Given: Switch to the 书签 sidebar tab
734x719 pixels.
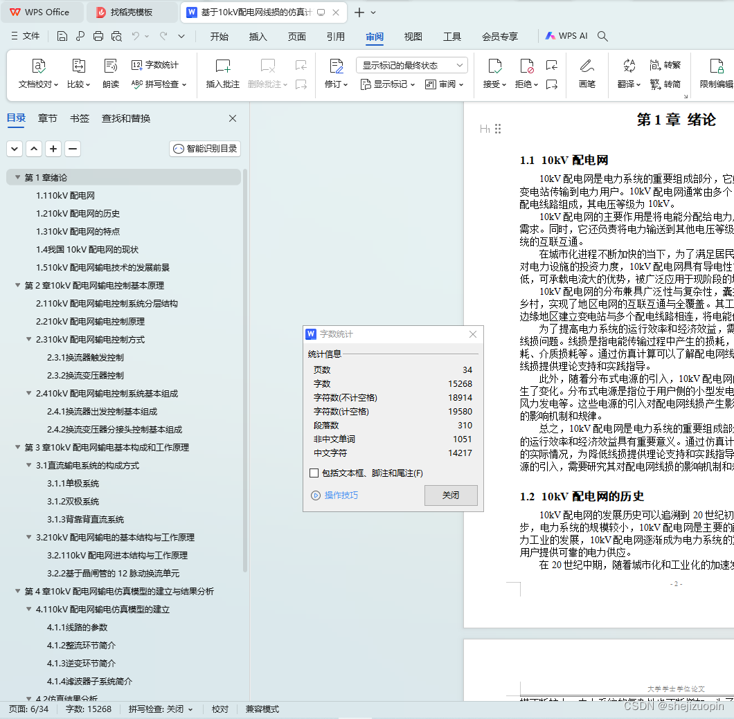Looking at the screenshot, I should [80, 118].
